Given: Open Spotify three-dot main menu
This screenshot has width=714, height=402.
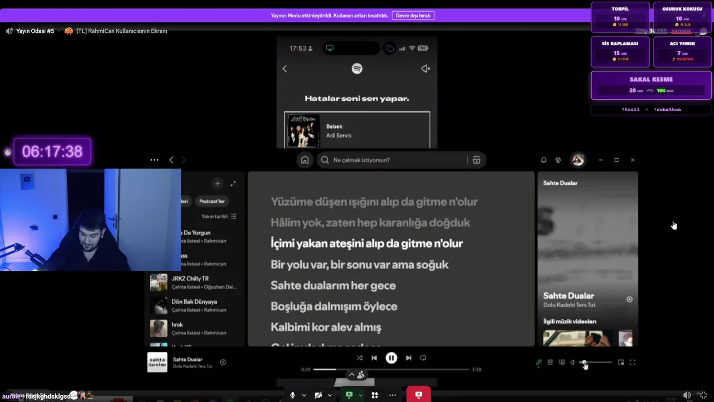Looking at the screenshot, I should [x=155, y=160].
